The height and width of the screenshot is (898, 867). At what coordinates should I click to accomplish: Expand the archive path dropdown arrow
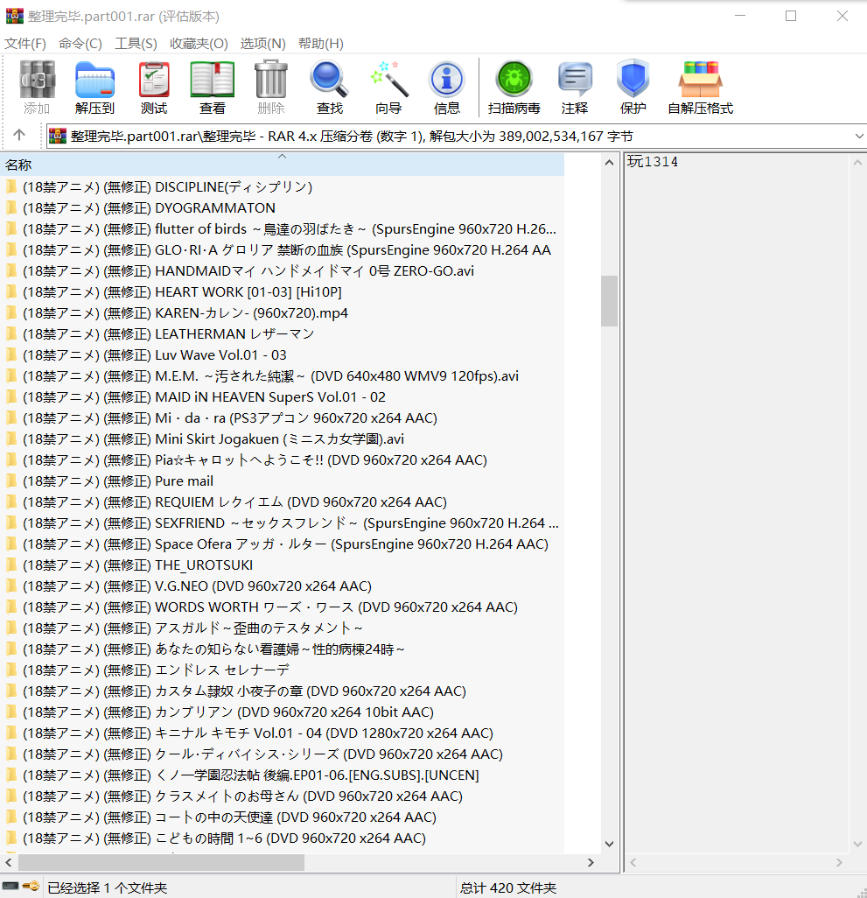(859, 137)
